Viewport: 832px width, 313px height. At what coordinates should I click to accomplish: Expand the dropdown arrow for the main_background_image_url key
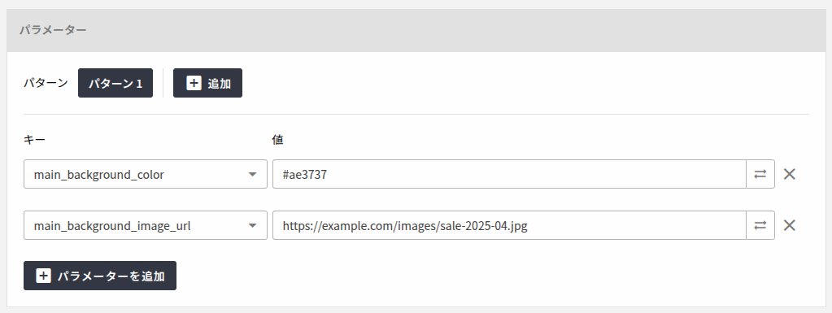pyautogui.click(x=253, y=226)
